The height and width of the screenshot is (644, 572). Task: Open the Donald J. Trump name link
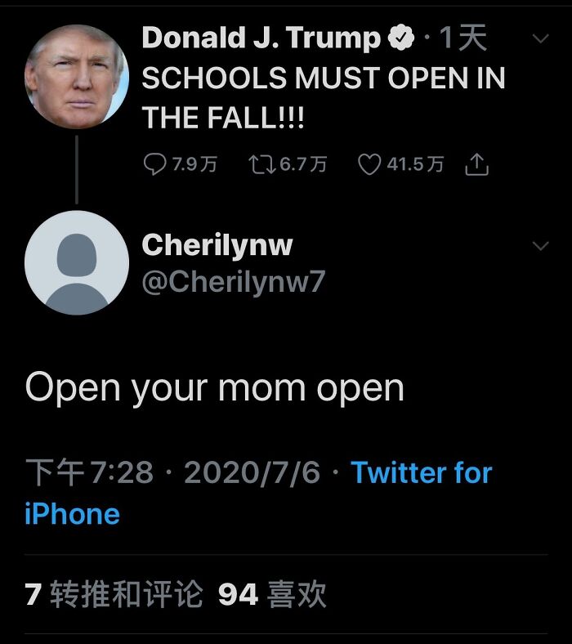click(x=261, y=38)
